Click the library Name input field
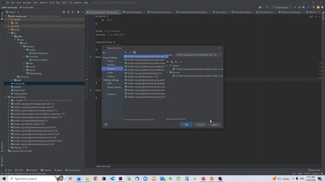325x182 pixels. [198, 55]
